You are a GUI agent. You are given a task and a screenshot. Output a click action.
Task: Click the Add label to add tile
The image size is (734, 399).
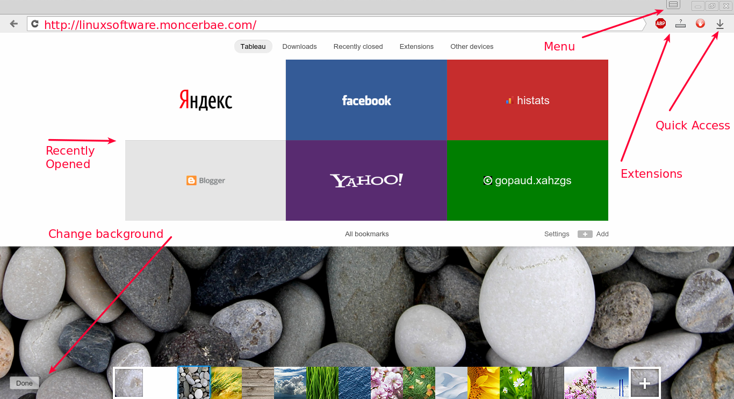602,234
